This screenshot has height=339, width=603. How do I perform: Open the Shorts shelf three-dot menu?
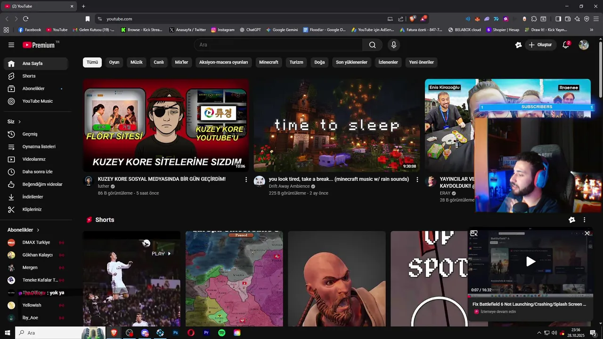tap(584, 220)
